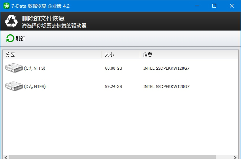Click the 7-Data app logo in title bar

pos(6,6)
